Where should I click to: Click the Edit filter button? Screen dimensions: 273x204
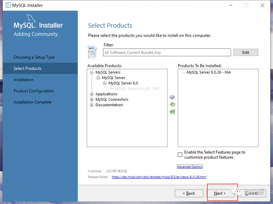click(246, 52)
